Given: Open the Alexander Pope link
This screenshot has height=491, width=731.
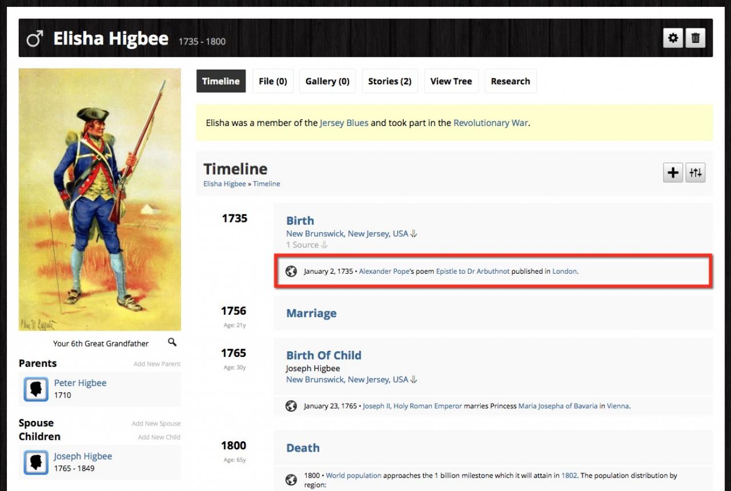Looking at the screenshot, I should [x=384, y=271].
